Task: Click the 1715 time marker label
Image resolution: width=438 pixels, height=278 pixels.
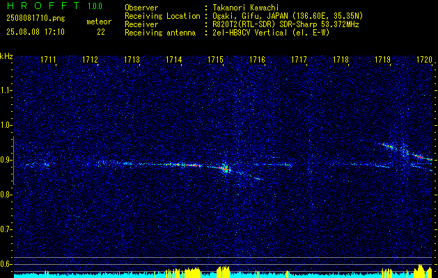Action: (x=215, y=60)
